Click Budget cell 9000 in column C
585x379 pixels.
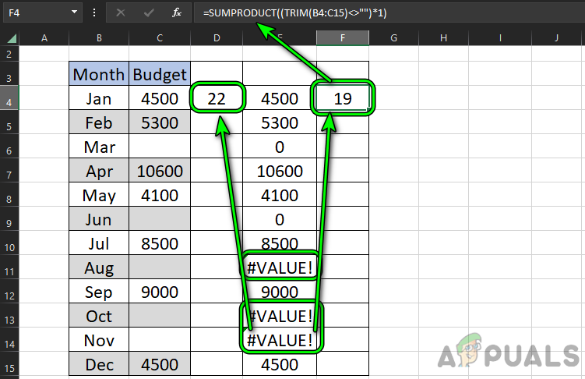[160, 292]
